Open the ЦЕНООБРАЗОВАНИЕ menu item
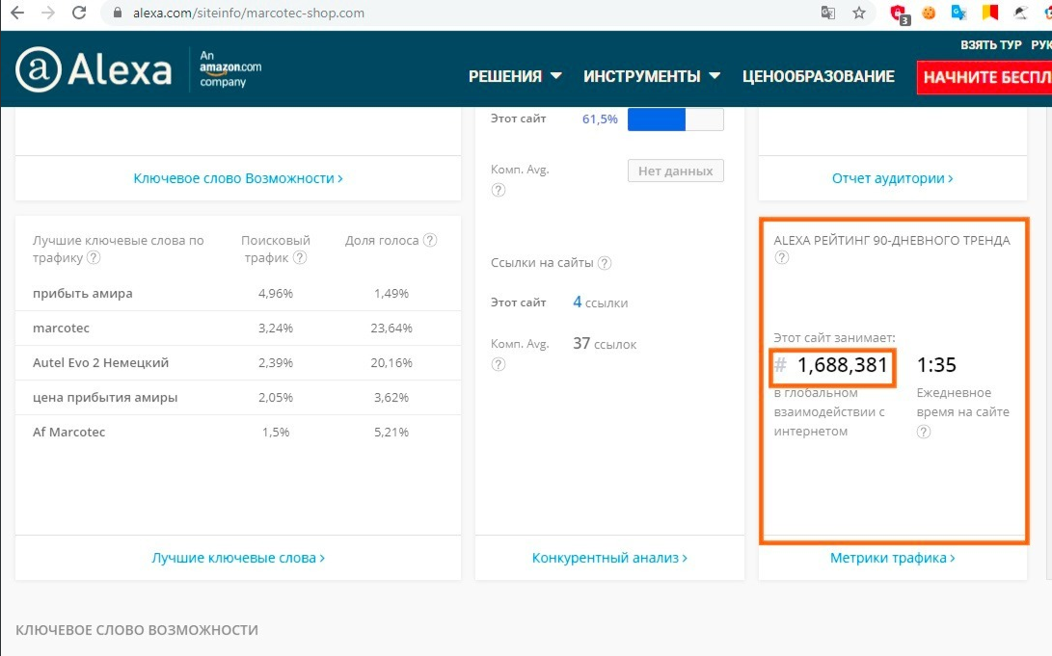The image size is (1052, 656). coord(818,76)
